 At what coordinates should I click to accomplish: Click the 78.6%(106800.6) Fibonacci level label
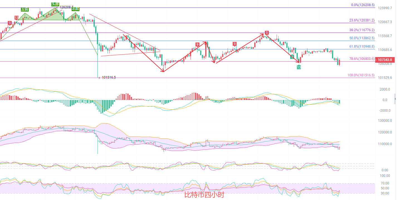click(x=362, y=59)
